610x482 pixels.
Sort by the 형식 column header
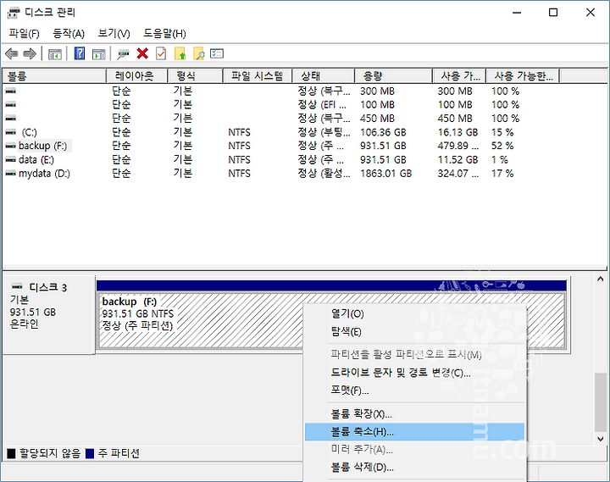click(x=196, y=76)
